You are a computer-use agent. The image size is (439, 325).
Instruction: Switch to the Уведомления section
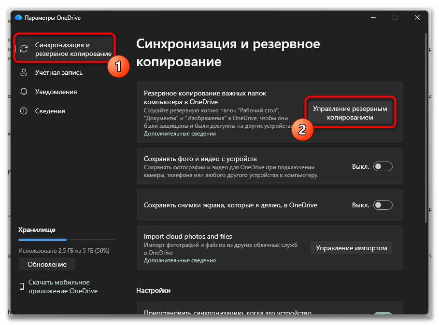tap(56, 92)
